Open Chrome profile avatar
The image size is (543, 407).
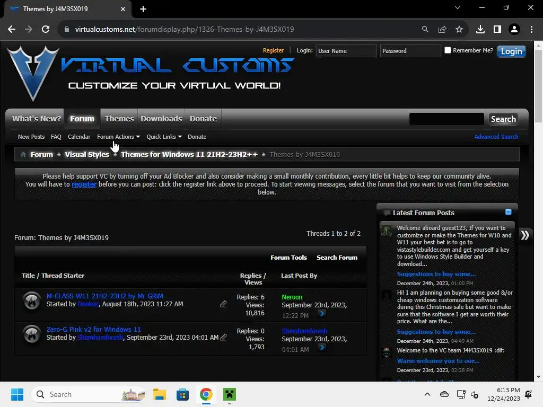pyautogui.click(x=514, y=30)
